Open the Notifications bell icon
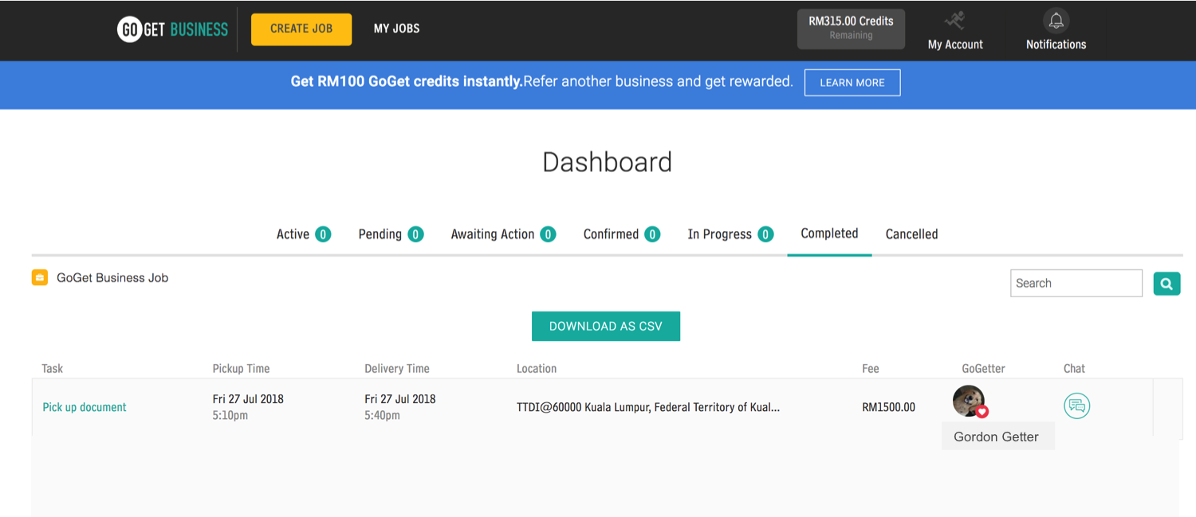Image resolution: width=1196 pixels, height=517 pixels. click(x=1056, y=21)
